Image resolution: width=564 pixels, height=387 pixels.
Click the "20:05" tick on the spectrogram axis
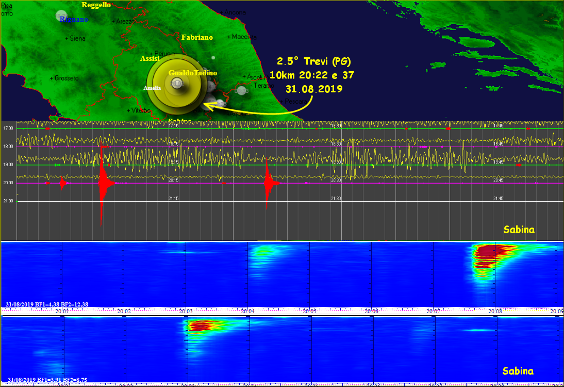pyautogui.click(x=309, y=311)
